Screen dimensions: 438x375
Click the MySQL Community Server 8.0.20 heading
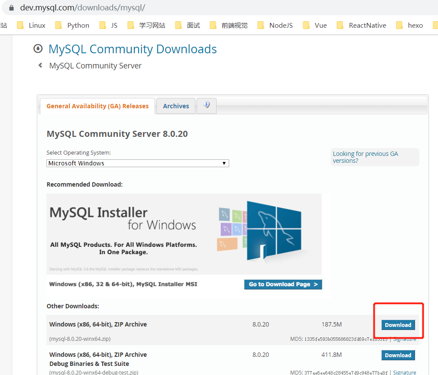click(117, 134)
